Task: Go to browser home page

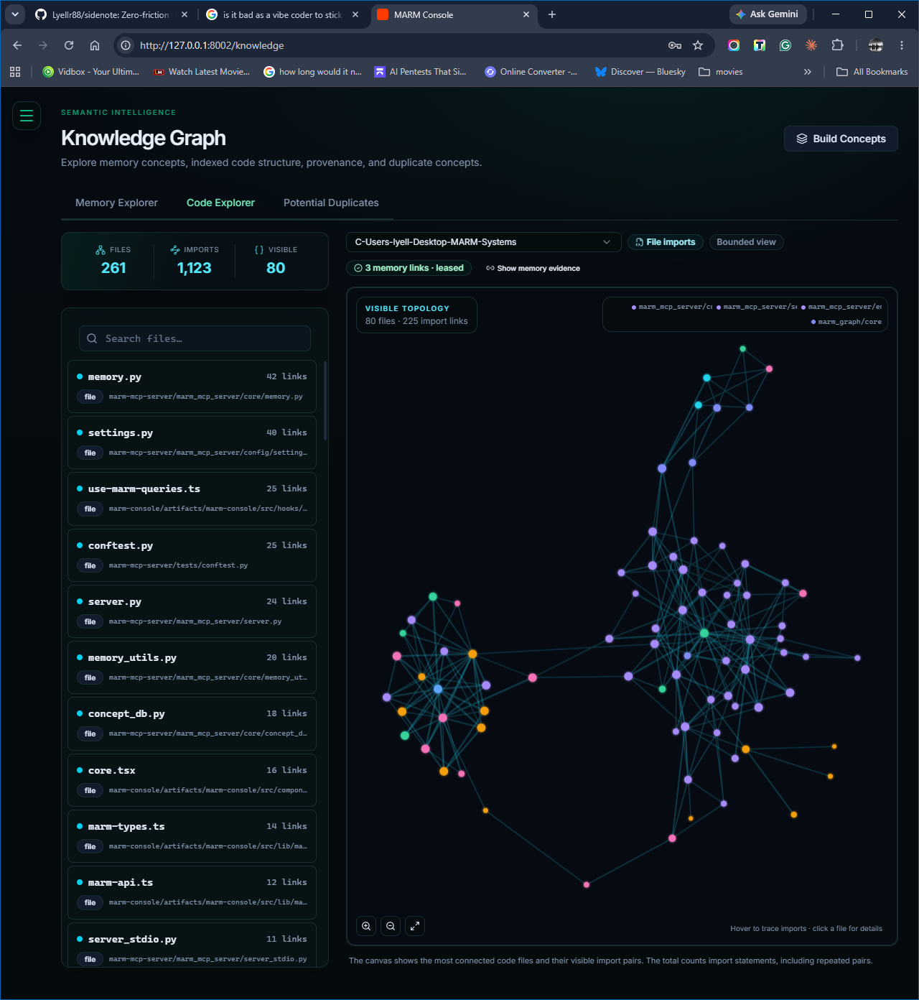Action: 95,45
